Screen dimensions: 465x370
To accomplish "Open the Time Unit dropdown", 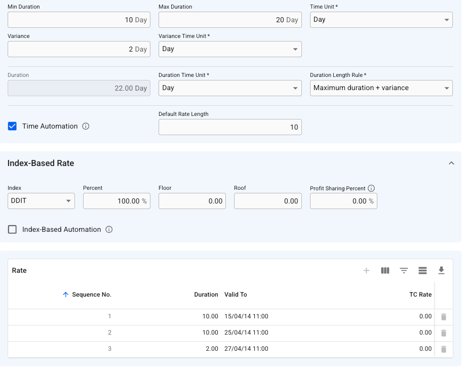I will coord(381,20).
